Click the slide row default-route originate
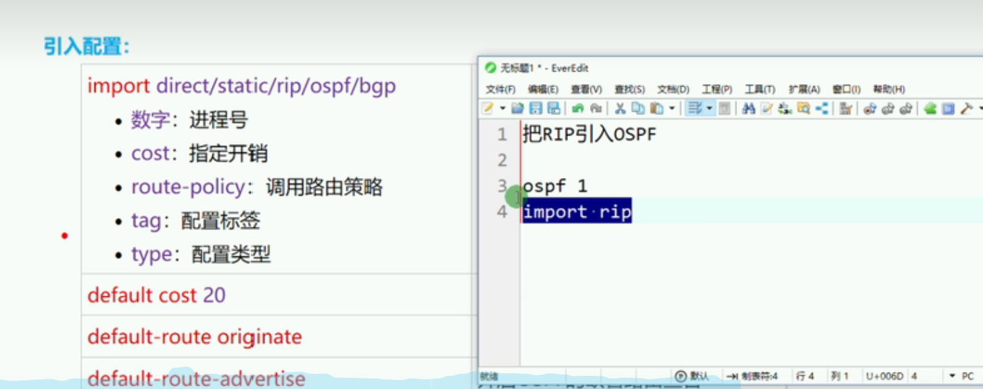The image size is (983, 389). [195, 337]
